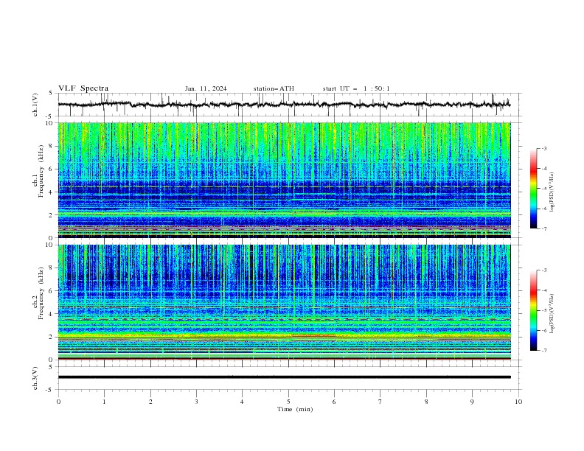The image size is (584, 451).
Task: Click the ch.1 spectrogram panel
Action: pyautogui.click(x=285, y=180)
